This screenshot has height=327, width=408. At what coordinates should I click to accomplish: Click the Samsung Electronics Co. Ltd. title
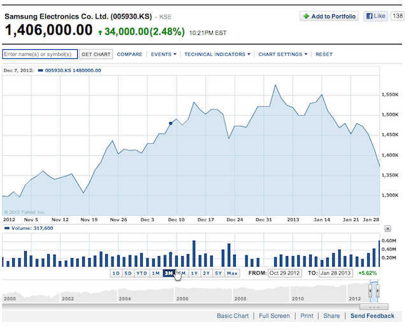(x=78, y=17)
